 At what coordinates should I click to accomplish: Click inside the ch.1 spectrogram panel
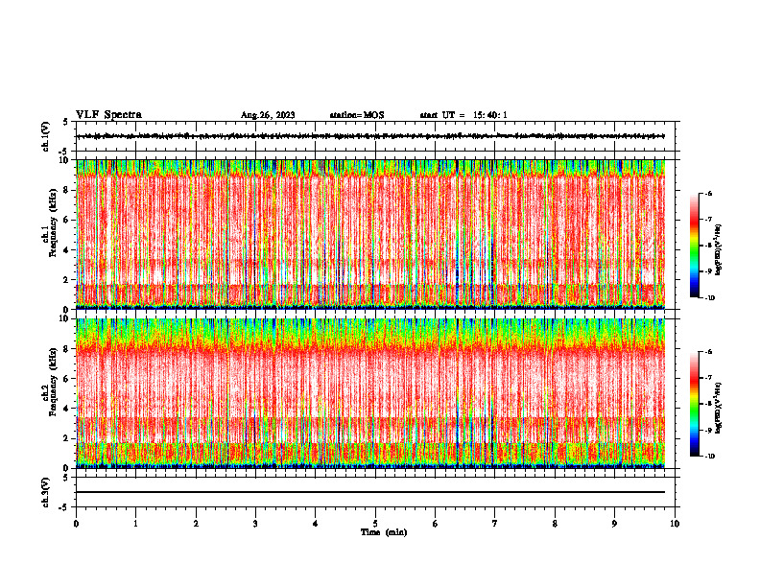pyautogui.click(x=370, y=234)
